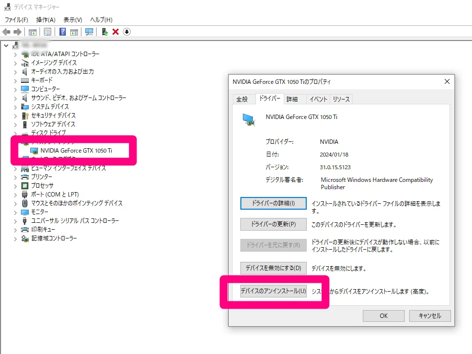The image size is (472, 354).
Task: Open the 操作(A) menu
Action: click(46, 20)
